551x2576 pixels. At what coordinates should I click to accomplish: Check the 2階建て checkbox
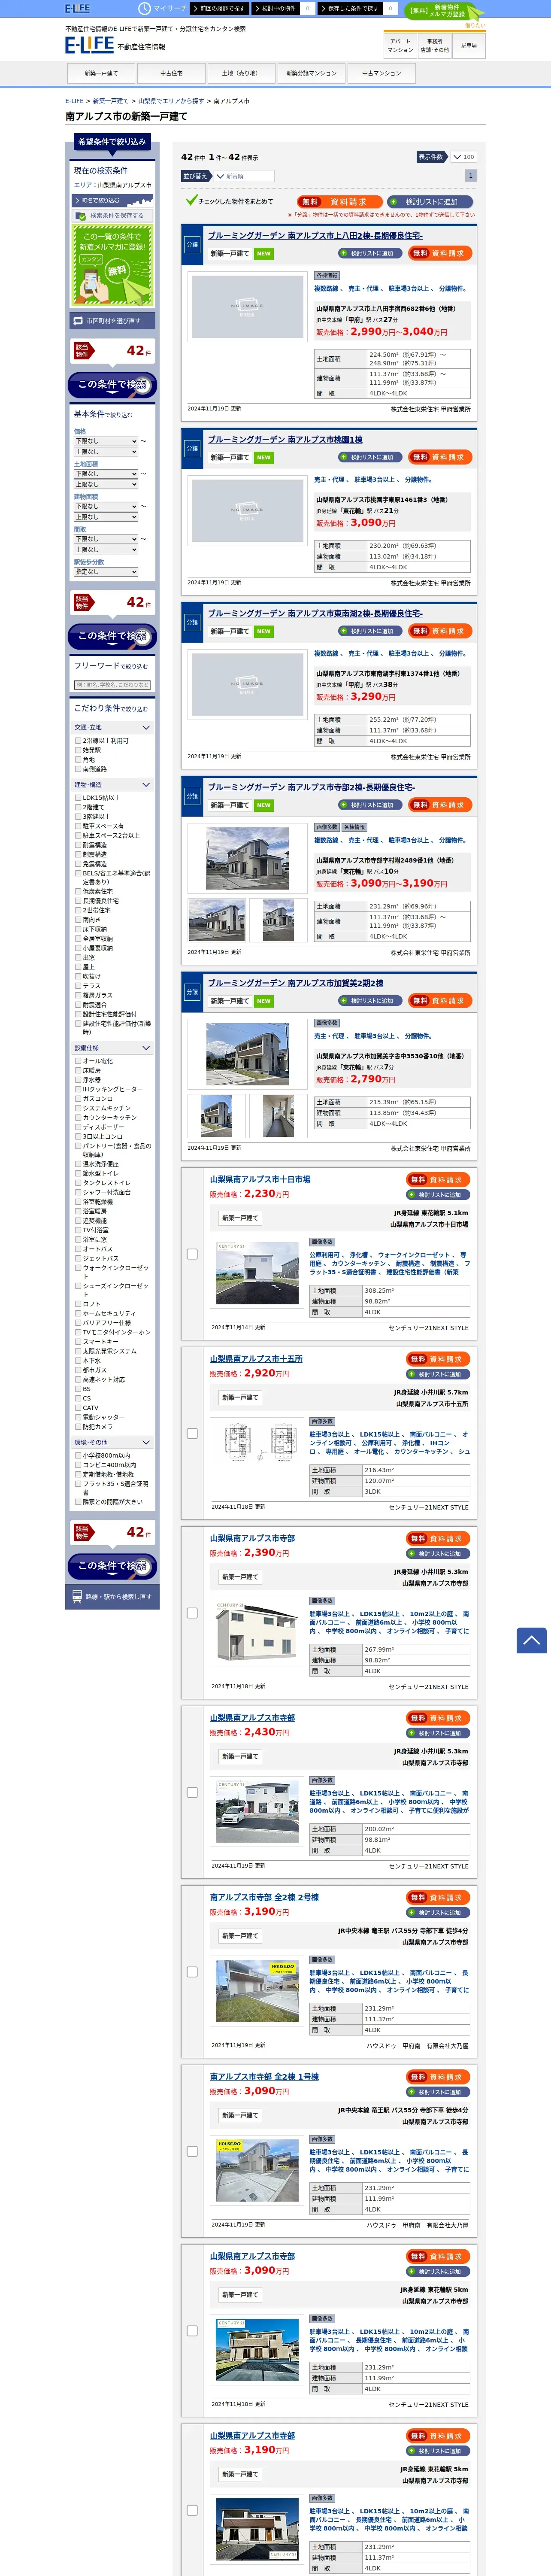pyautogui.click(x=78, y=807)
